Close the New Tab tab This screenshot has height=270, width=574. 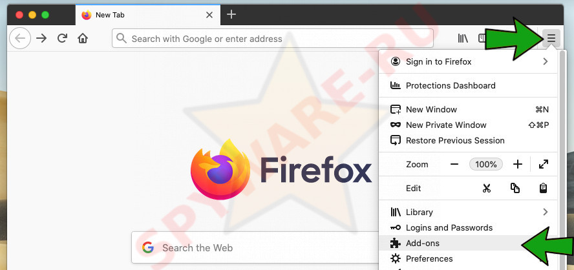pyautogui.click(x=209, y=15)
